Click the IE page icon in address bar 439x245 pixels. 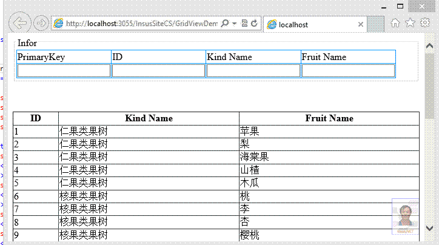click(59, 23)
